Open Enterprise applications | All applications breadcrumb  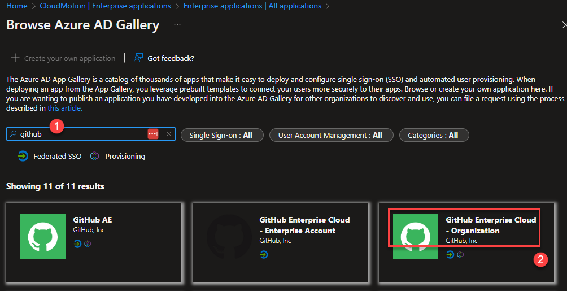[252, 6]
